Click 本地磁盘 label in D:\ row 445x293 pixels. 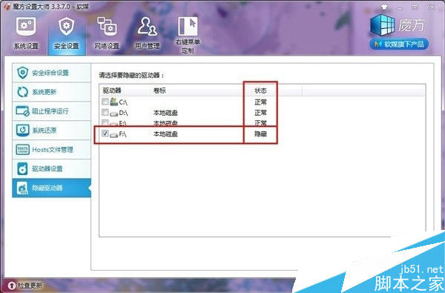pyautogui.click(x=165, y=113)
